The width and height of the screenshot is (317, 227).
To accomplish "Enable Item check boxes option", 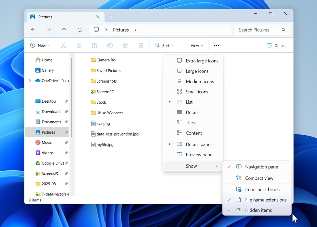I will point(262,190).
